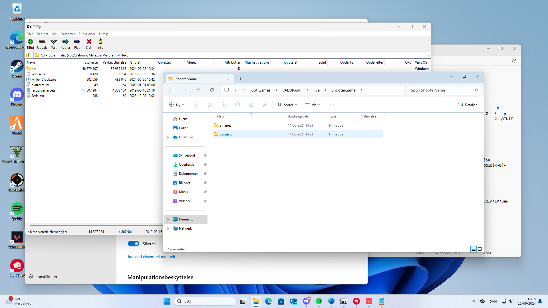This screenshot has height=308, width=548.
Task: Turn off the Slået til switch
Action: [x=133, y=244]
